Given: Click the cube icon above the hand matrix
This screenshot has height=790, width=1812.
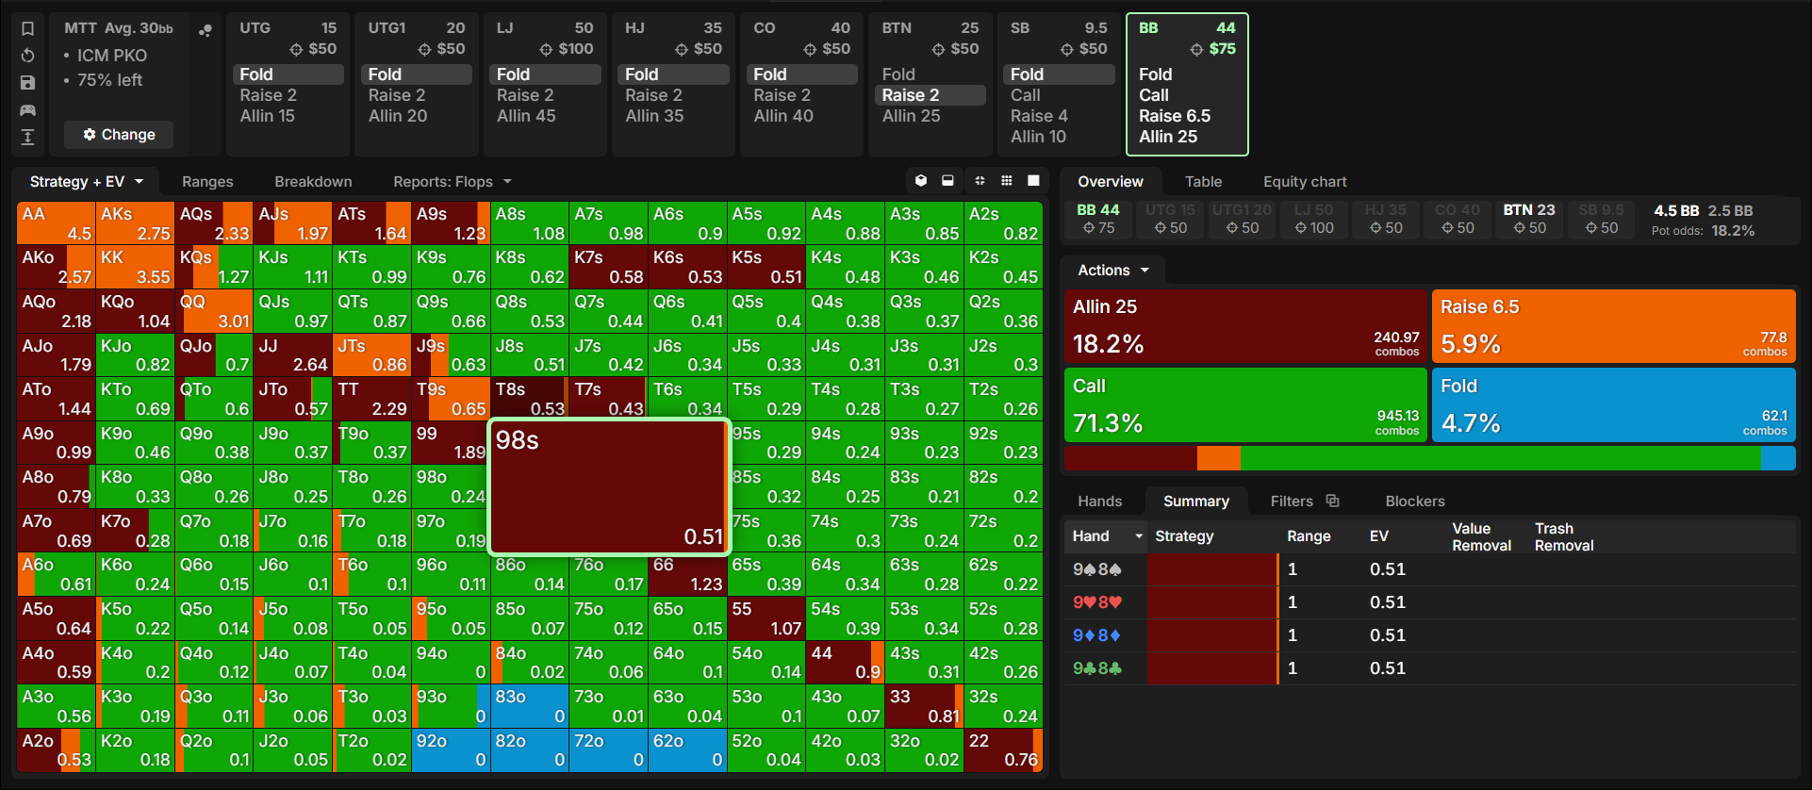Looking at the screenshot, I should click(921, 181).
